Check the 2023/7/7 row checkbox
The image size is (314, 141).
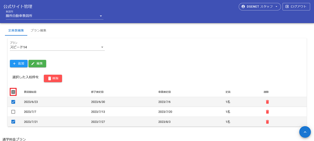[13, 112]
